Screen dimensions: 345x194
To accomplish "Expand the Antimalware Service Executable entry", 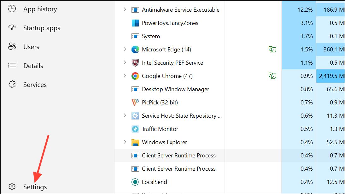I will click(x=125, y=9).
